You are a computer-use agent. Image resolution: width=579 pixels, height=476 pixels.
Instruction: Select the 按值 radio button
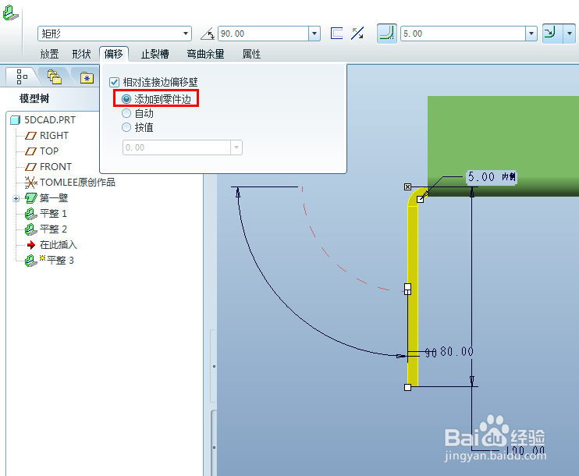pos(126,127)
